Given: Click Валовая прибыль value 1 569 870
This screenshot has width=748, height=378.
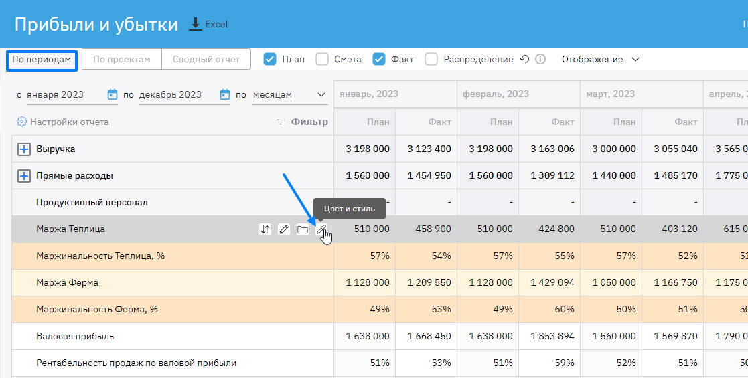Looking at the screenshot, I should [676, 336].
